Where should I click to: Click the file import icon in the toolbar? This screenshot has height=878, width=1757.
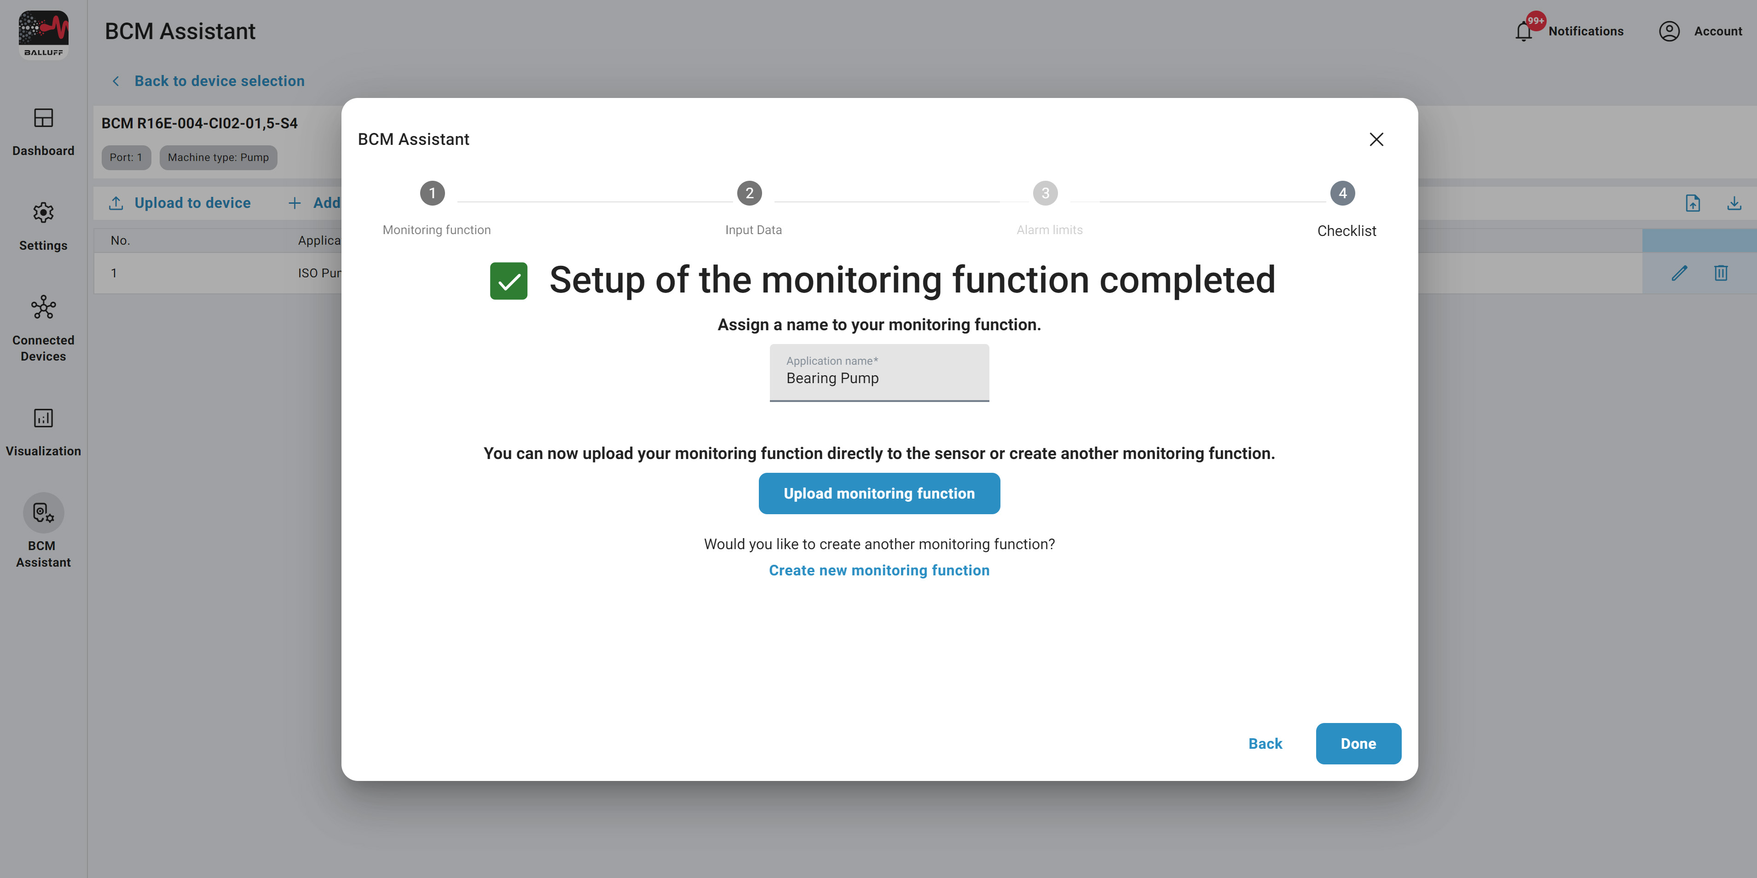[1692, 203]
